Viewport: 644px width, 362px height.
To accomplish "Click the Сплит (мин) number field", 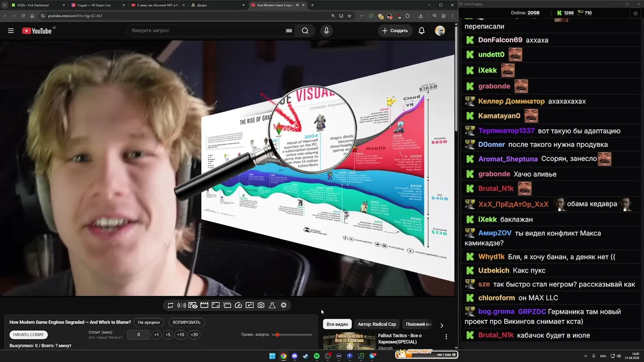I will (x=138, y=335).
